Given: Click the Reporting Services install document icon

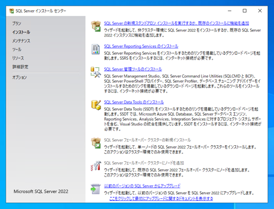Looking at the screenshot, I should click(x=95, y=49).
